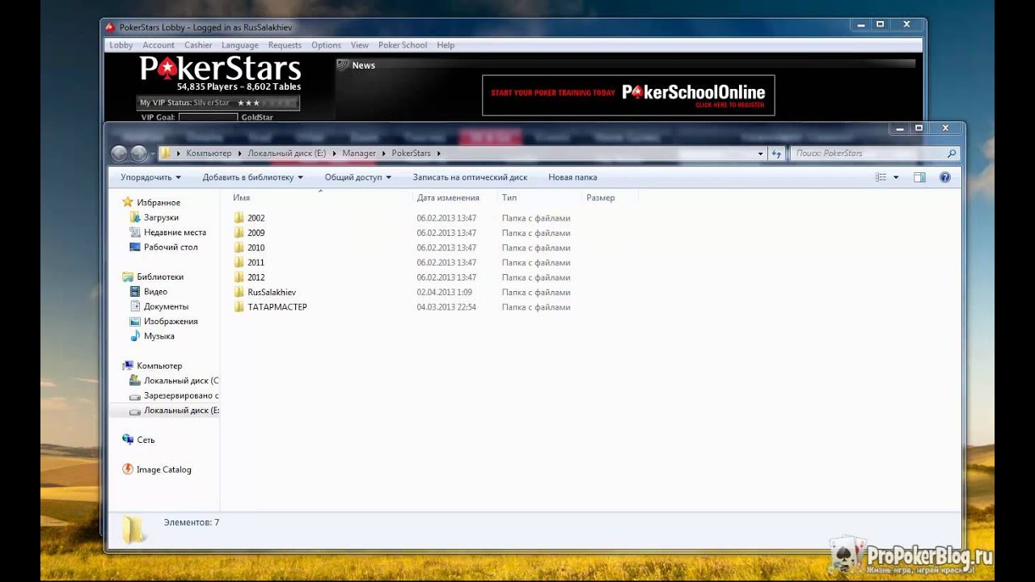Select Локальный диск (E:) in sidebar
This screenshot has width=1035, height=582.
tap(174, 411)
